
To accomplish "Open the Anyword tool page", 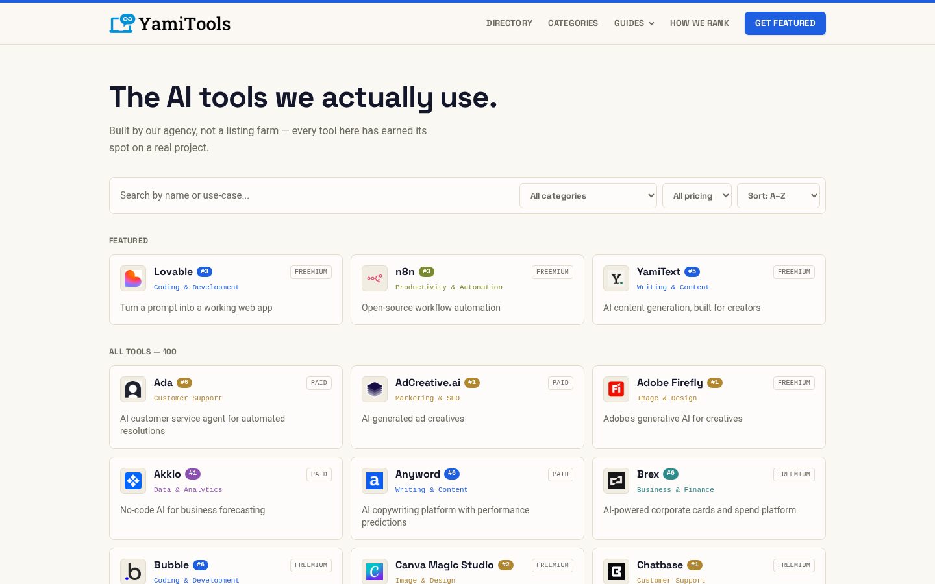I will pos(418,474).
